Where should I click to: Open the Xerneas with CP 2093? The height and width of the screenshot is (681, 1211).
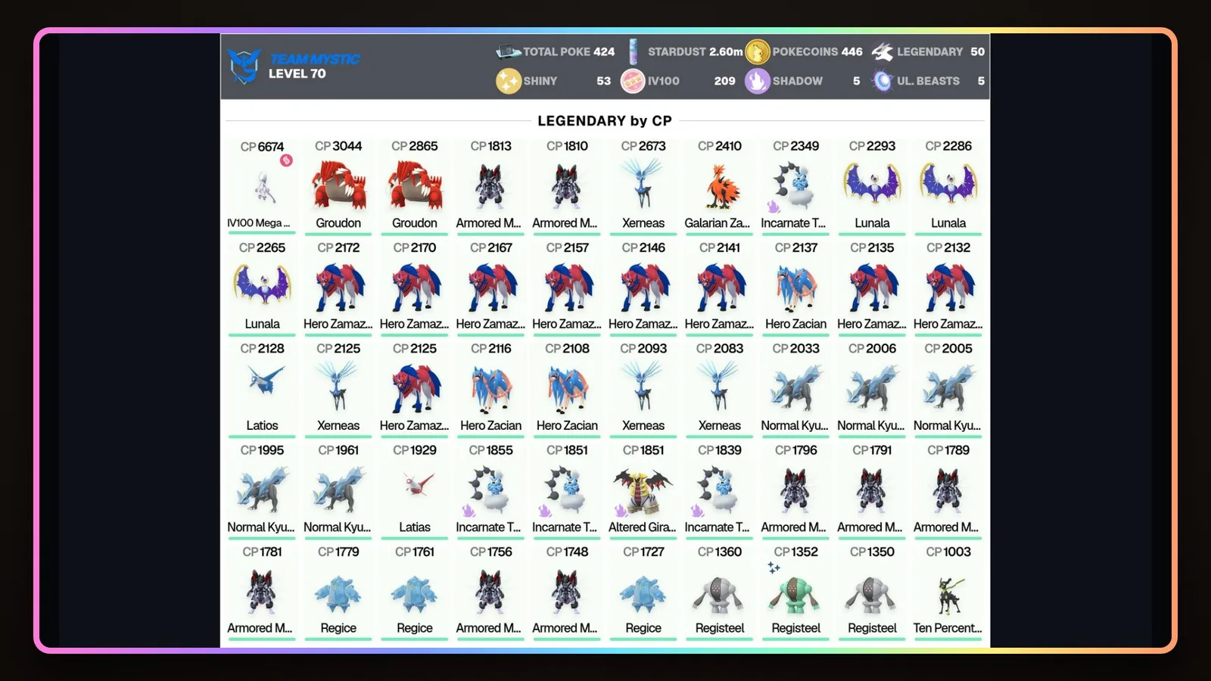[x=643, y=389]
